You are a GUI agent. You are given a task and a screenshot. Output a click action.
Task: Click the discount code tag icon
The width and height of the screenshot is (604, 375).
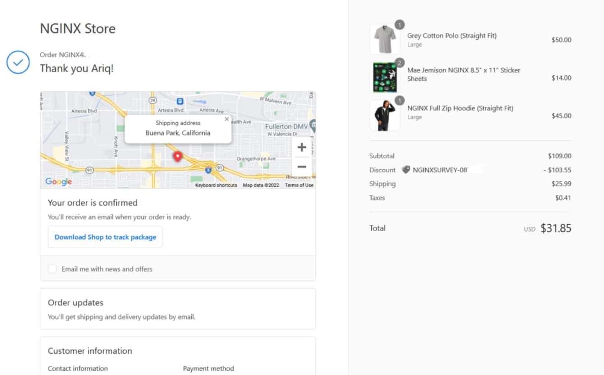[406, 170]
